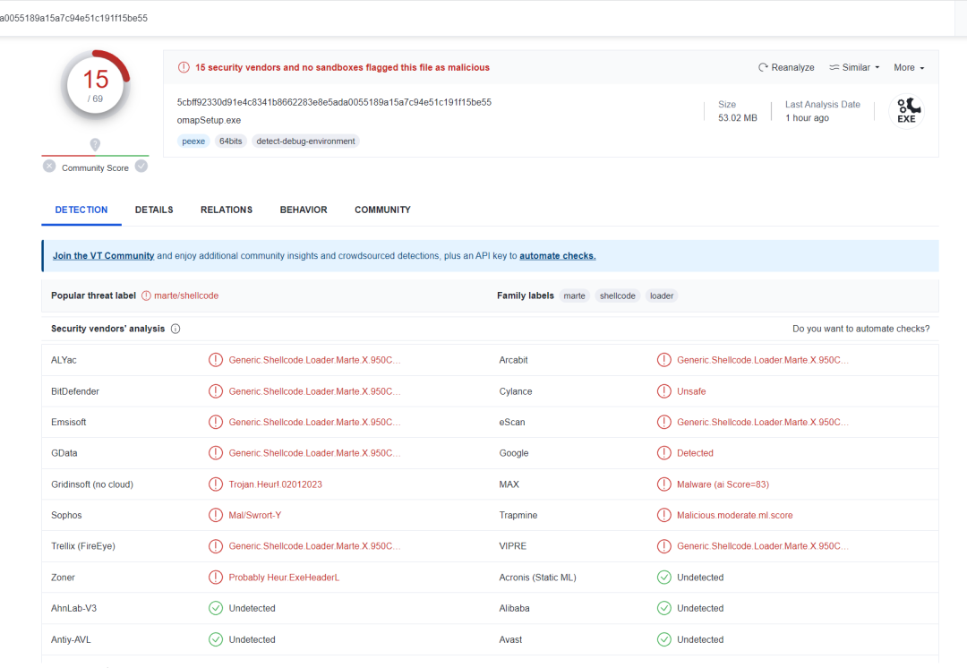Click MAX result Malware (ai Score=83)
Screen dimensions: 967x668
coord(723,484)
